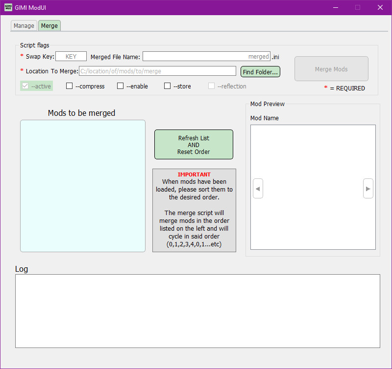Click the GIMI ModUI icon in the title bar
This screenshot has width=392, height=369.
click(7, 7)
